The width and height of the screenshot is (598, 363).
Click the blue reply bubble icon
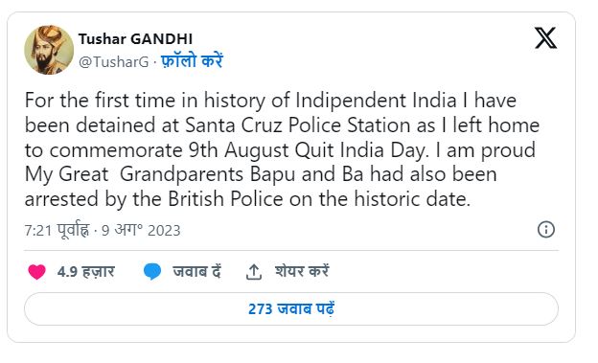pyautogui.click(x=152, y=272)
